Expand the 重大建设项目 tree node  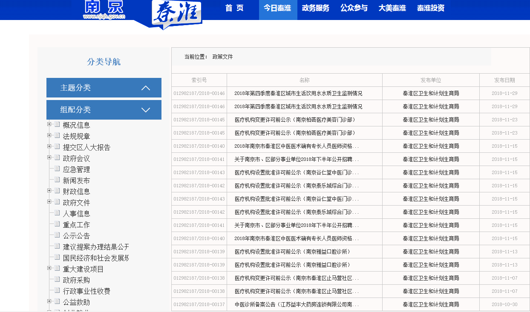pyautogui.click(x=49, y=268)
